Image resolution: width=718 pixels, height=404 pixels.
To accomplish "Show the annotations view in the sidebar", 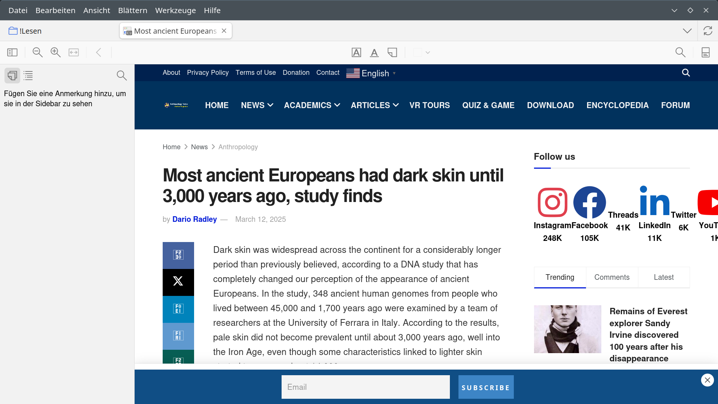I will [12, 76].
